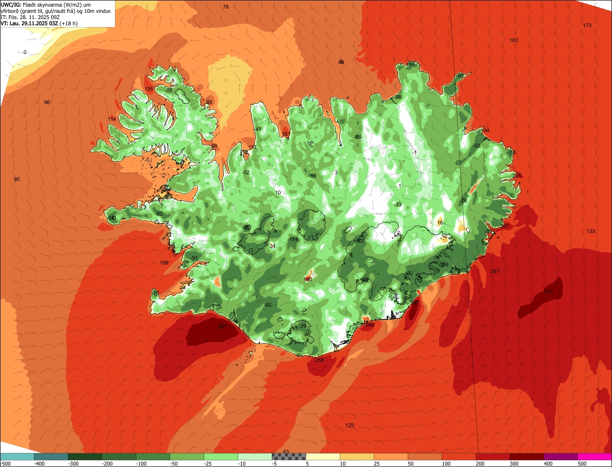Click the value 199 in the western bay

164,263
